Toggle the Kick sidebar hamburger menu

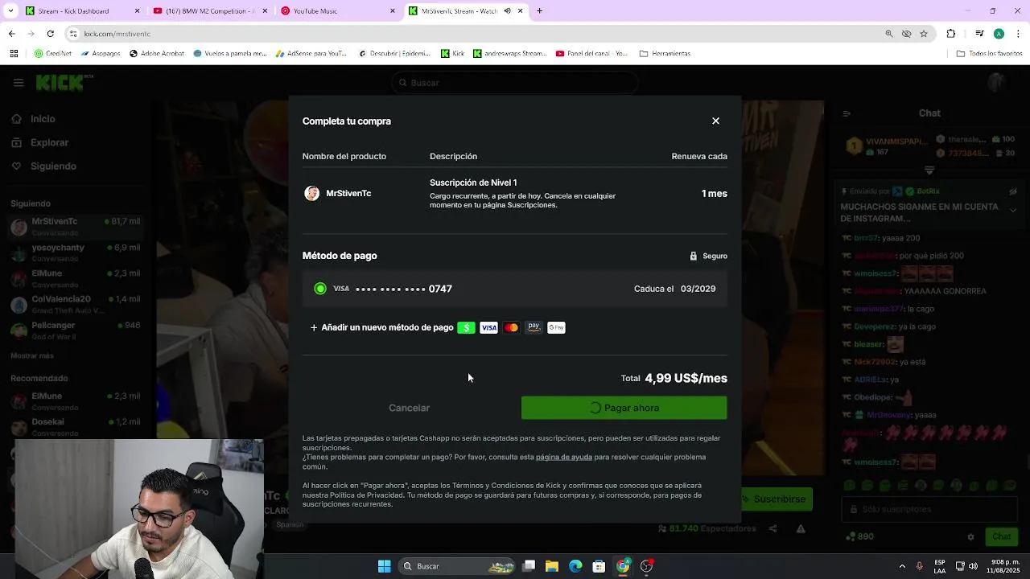(18, 82)
